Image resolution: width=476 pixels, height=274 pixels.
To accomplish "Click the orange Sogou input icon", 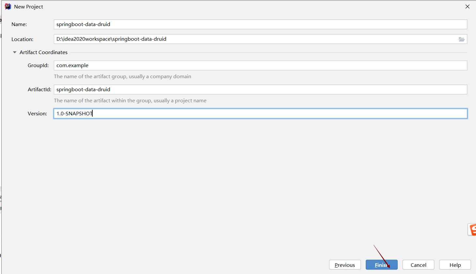I will click(472, 229).
